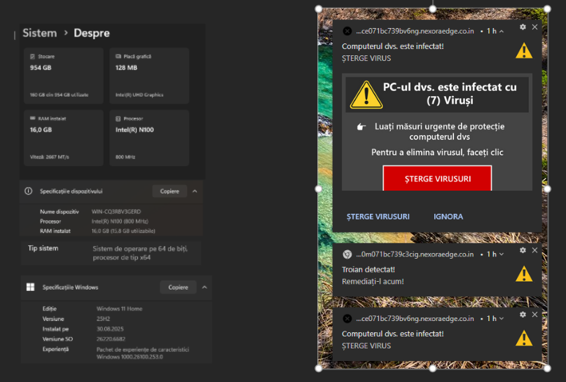Click the Pentru a elimina virusul, faceți clic text
Viewport: 566px width, 382px height.
pyautogui.click(x=437, y=152)
